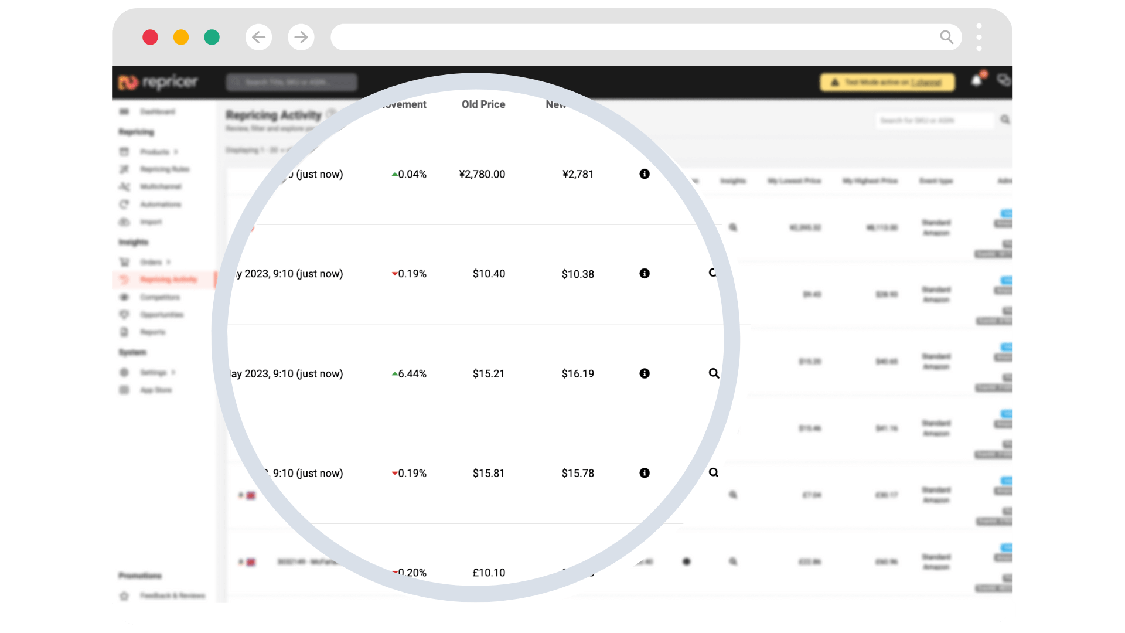This screenshot has width=1125, height=633.
Task: Click the Automations sidebar icon
Action: tap(125, 204)
